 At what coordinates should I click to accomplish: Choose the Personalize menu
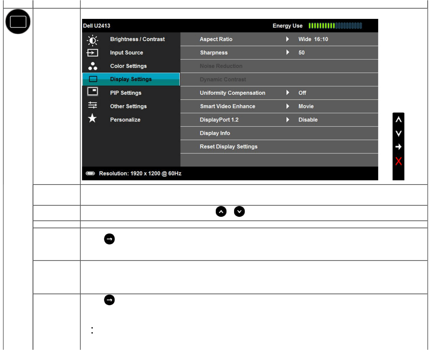131,120
